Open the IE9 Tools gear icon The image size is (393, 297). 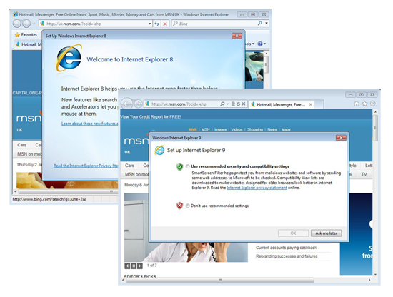tap(373, 104)
